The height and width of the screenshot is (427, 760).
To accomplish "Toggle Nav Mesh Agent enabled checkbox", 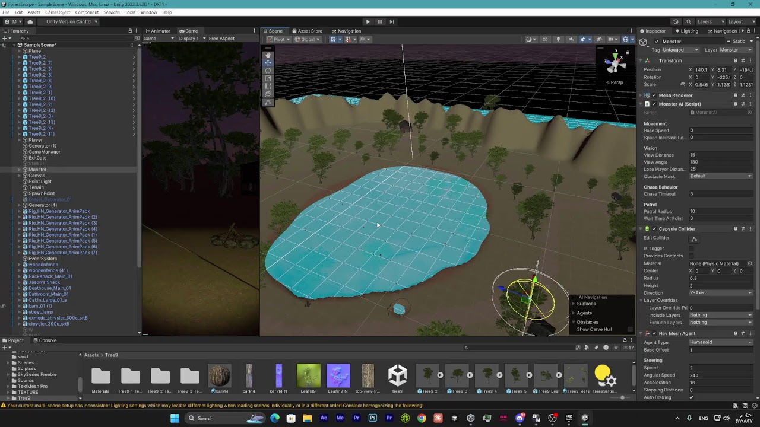I will tap(654, 333).
